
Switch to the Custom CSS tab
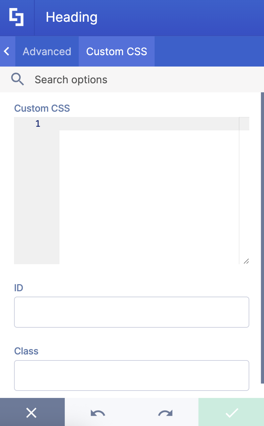[x=116, y=51]
